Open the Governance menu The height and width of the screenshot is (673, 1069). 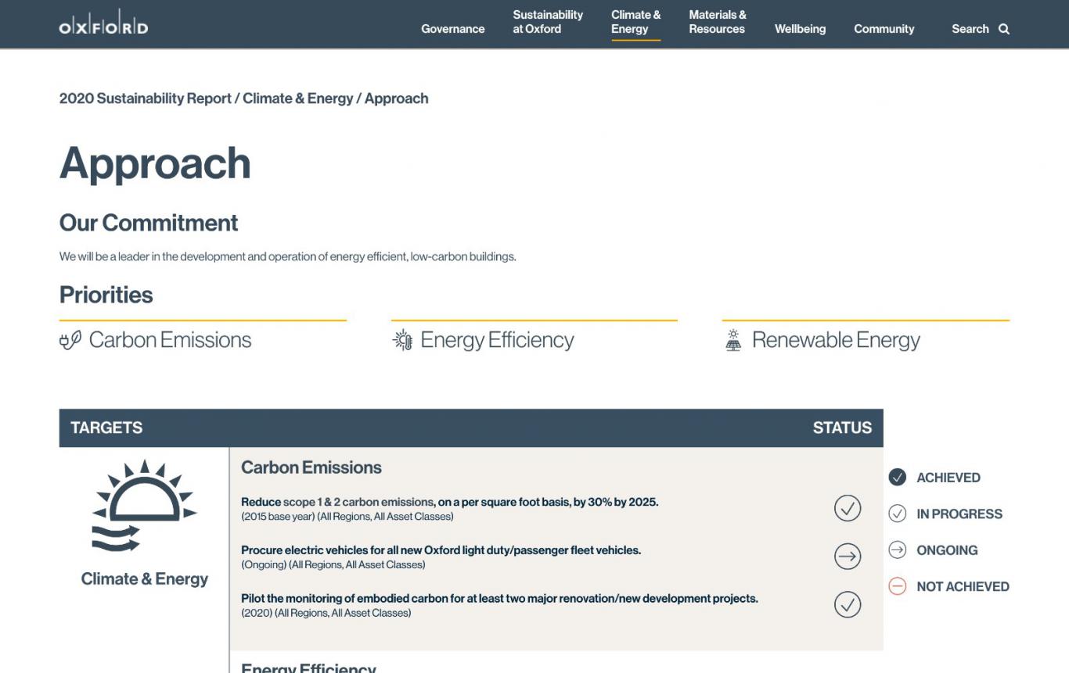pyautogui.click(x=453, y=29)
